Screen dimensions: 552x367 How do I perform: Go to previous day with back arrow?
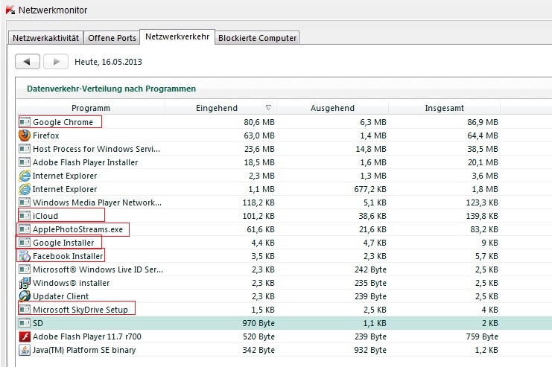(x=28, y=62)
